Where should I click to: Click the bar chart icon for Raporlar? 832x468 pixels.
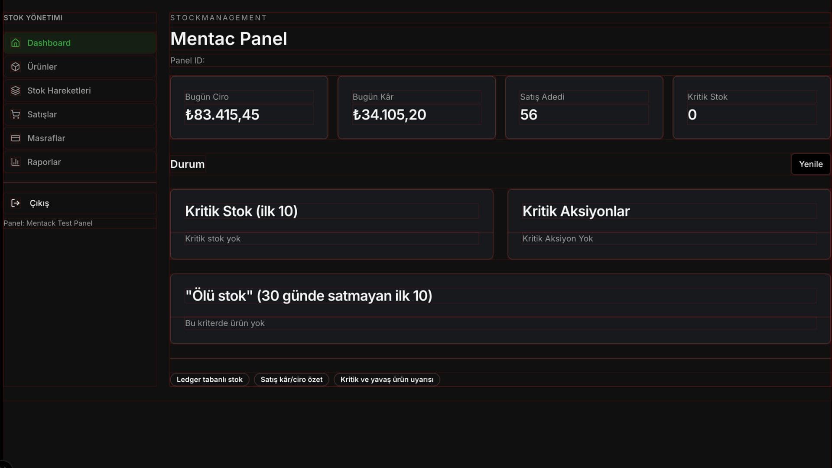click(16, 162)
